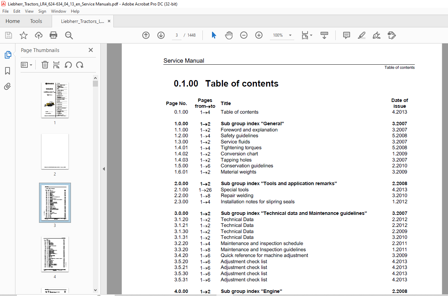Add a comment sticky note
Viewport: 448px width, 296px height.
click(x=347, y=35)
